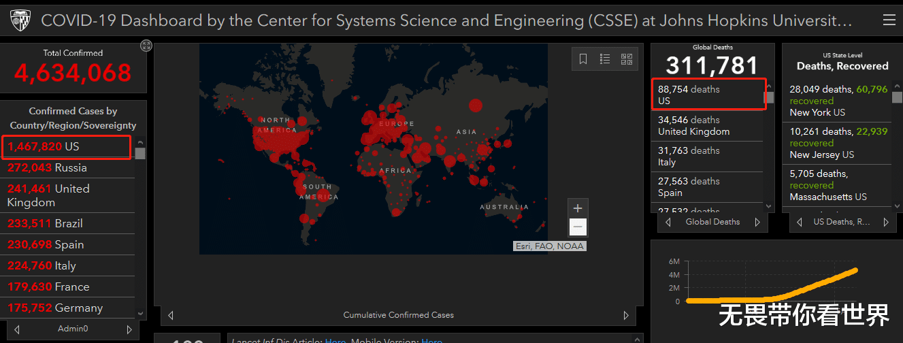Select Cumulative Confirmed Cases map tab

[398, 315]
